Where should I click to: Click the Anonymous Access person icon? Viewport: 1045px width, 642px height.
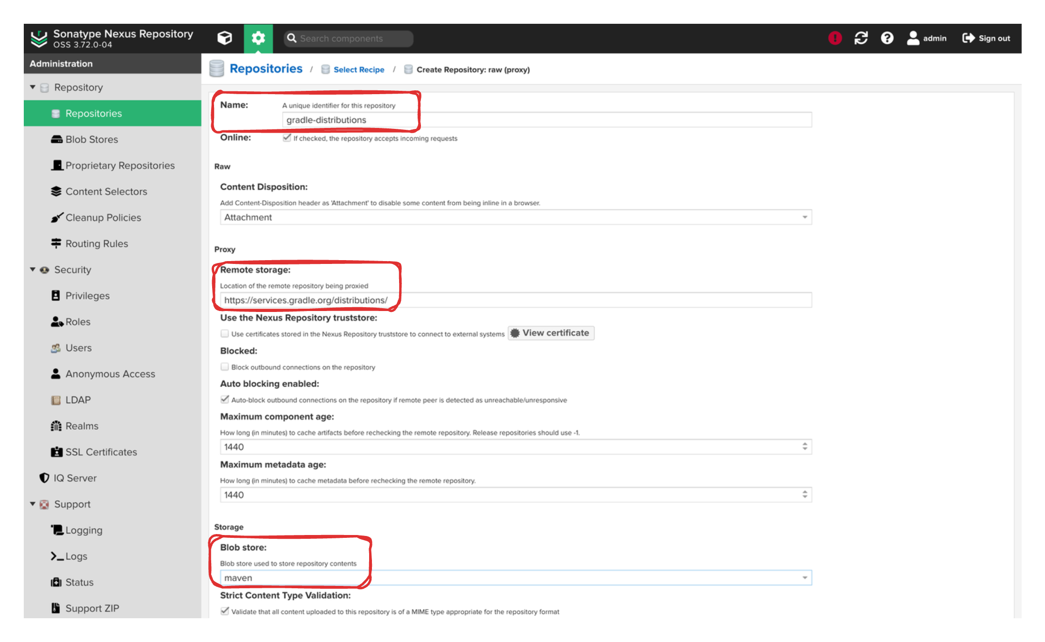56,374
